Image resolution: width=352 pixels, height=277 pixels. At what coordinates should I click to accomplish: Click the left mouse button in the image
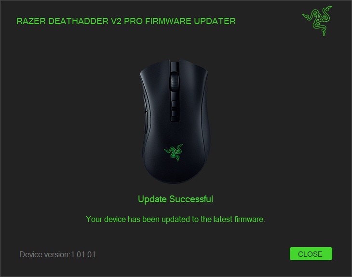point(155,82)
